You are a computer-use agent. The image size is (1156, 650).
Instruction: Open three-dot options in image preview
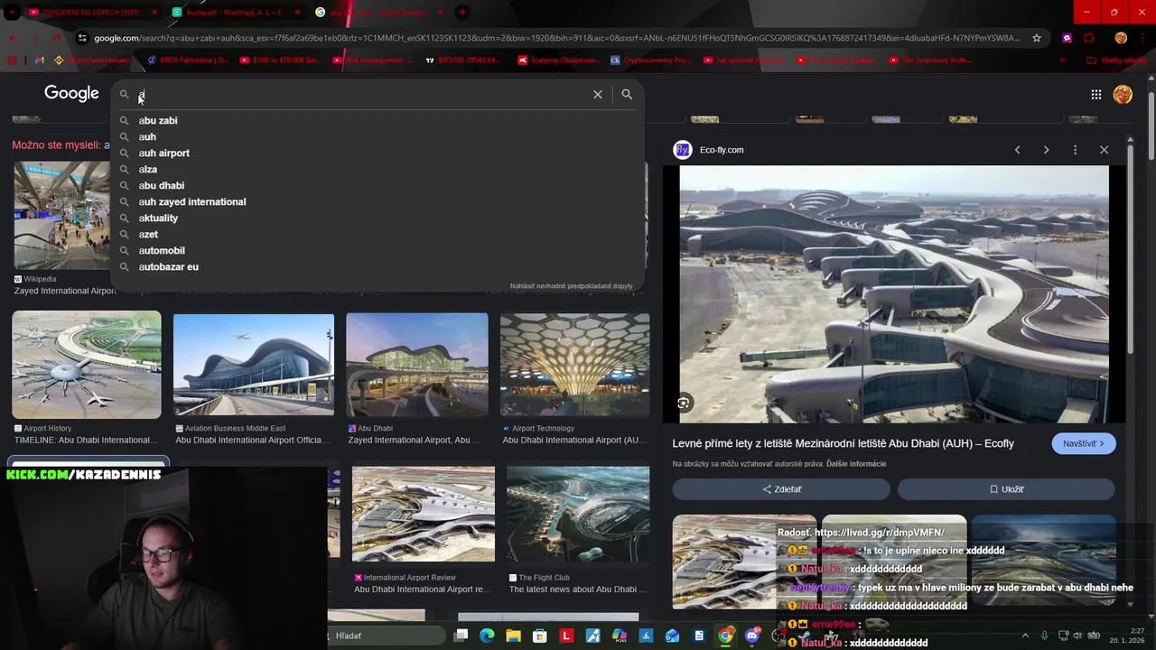[x=1075, y=150]
